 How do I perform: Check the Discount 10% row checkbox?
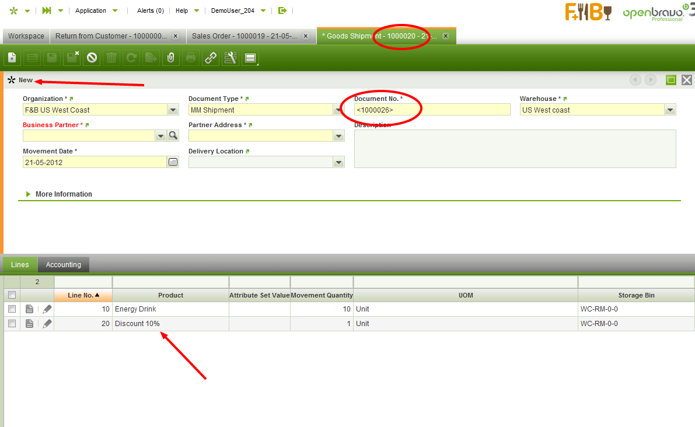pyautogui.click(x=12, y=324)
